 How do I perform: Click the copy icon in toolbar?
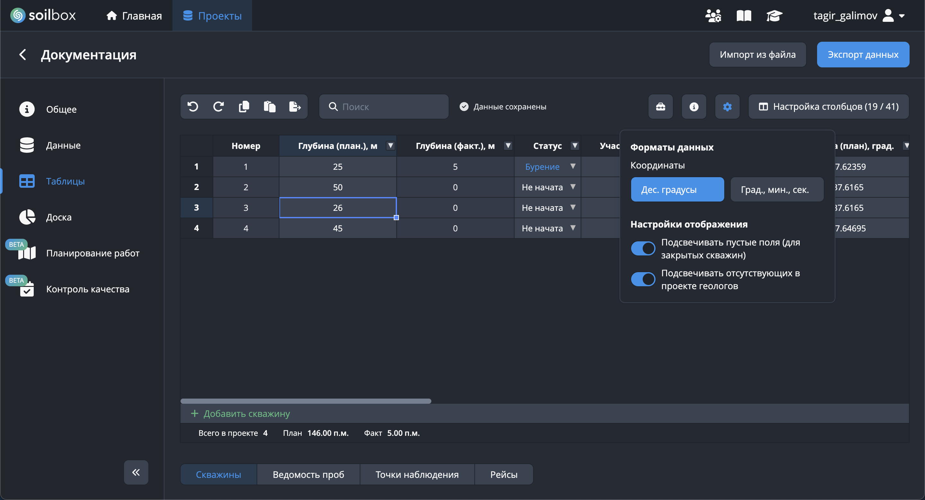244,107
